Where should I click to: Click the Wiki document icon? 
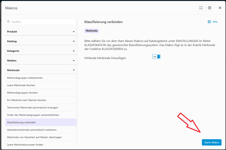click(x=209, y=22)
